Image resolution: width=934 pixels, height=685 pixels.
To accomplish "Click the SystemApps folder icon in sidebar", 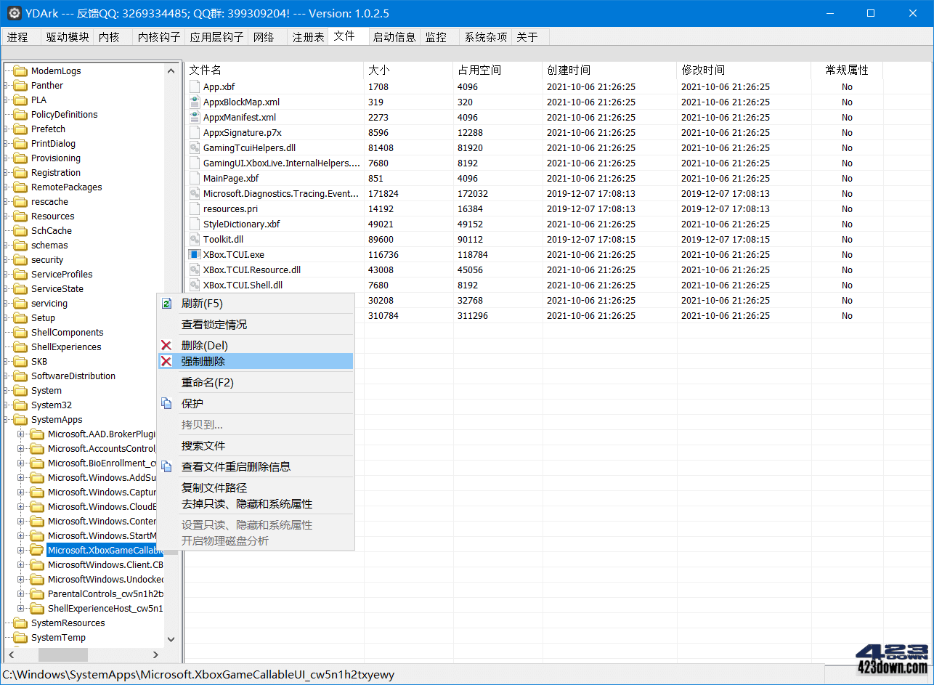I will coord(20,419).
